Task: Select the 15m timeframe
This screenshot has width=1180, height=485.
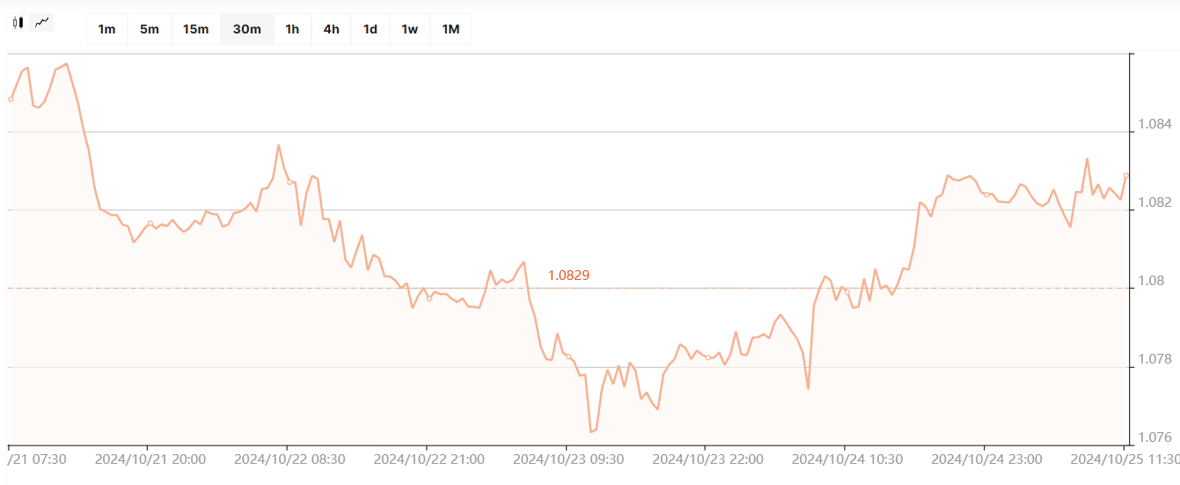Action: pyautogui.click(x=195, y=29)
